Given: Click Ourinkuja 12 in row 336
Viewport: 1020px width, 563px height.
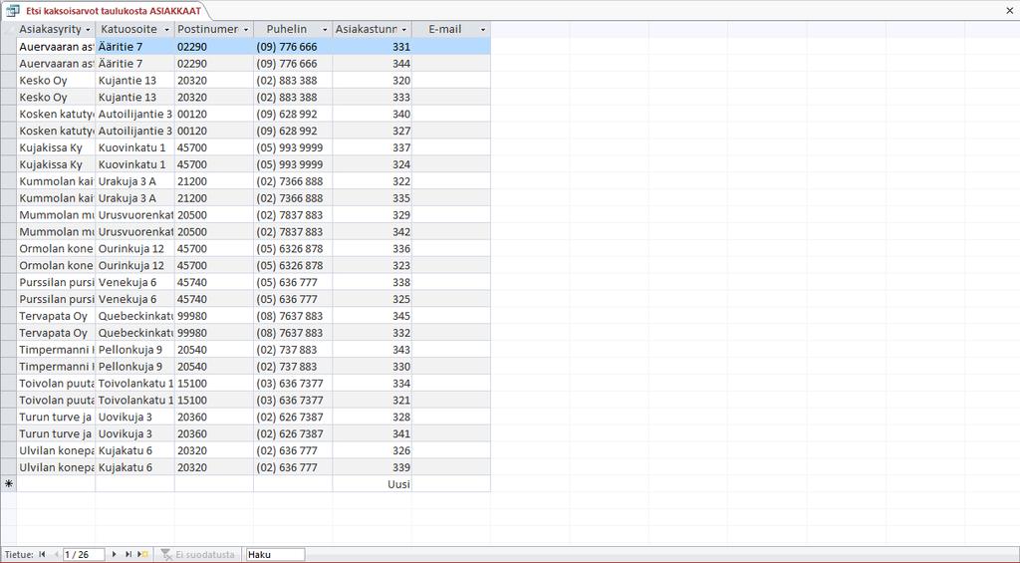Looking at the screenshot, I should point(134,249).
